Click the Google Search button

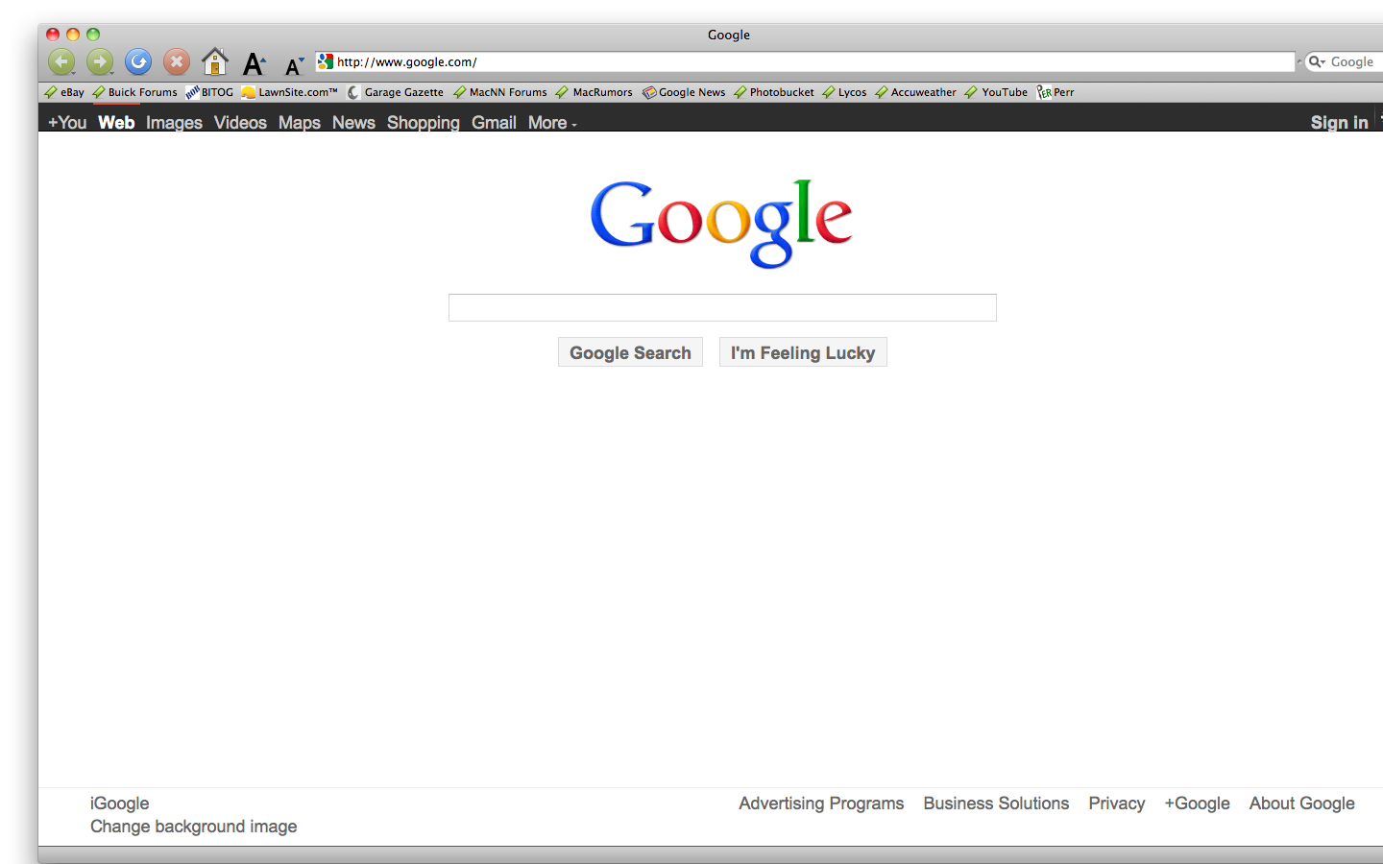(630, 352)
